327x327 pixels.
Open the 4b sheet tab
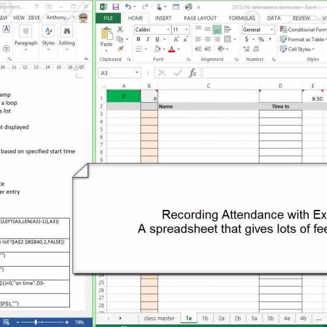pos(303,318)
